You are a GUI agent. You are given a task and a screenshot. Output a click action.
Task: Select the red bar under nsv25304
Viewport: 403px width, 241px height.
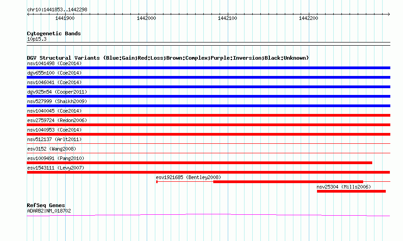pos(351,191)
